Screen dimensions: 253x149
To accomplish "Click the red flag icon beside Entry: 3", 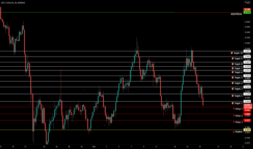I will click(234, 122).
